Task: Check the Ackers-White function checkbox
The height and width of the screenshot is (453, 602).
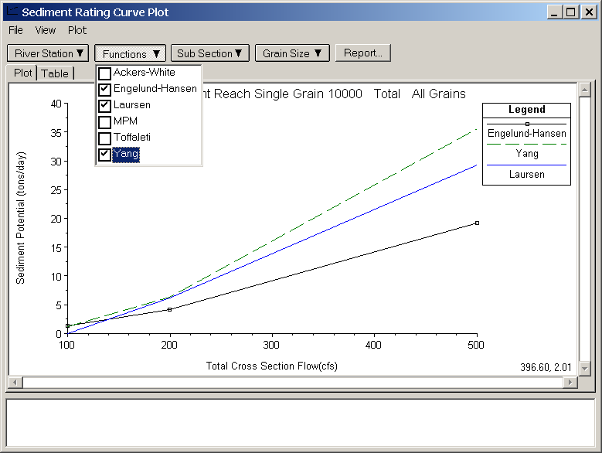Action: coord(105,73)
